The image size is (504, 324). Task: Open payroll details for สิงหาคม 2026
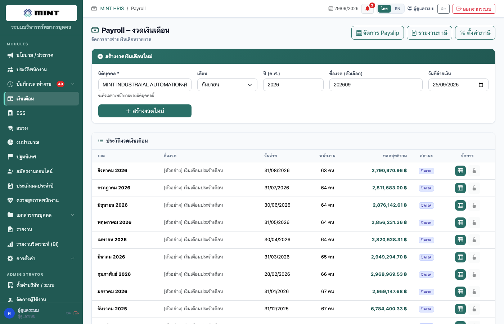pos(460,171)
